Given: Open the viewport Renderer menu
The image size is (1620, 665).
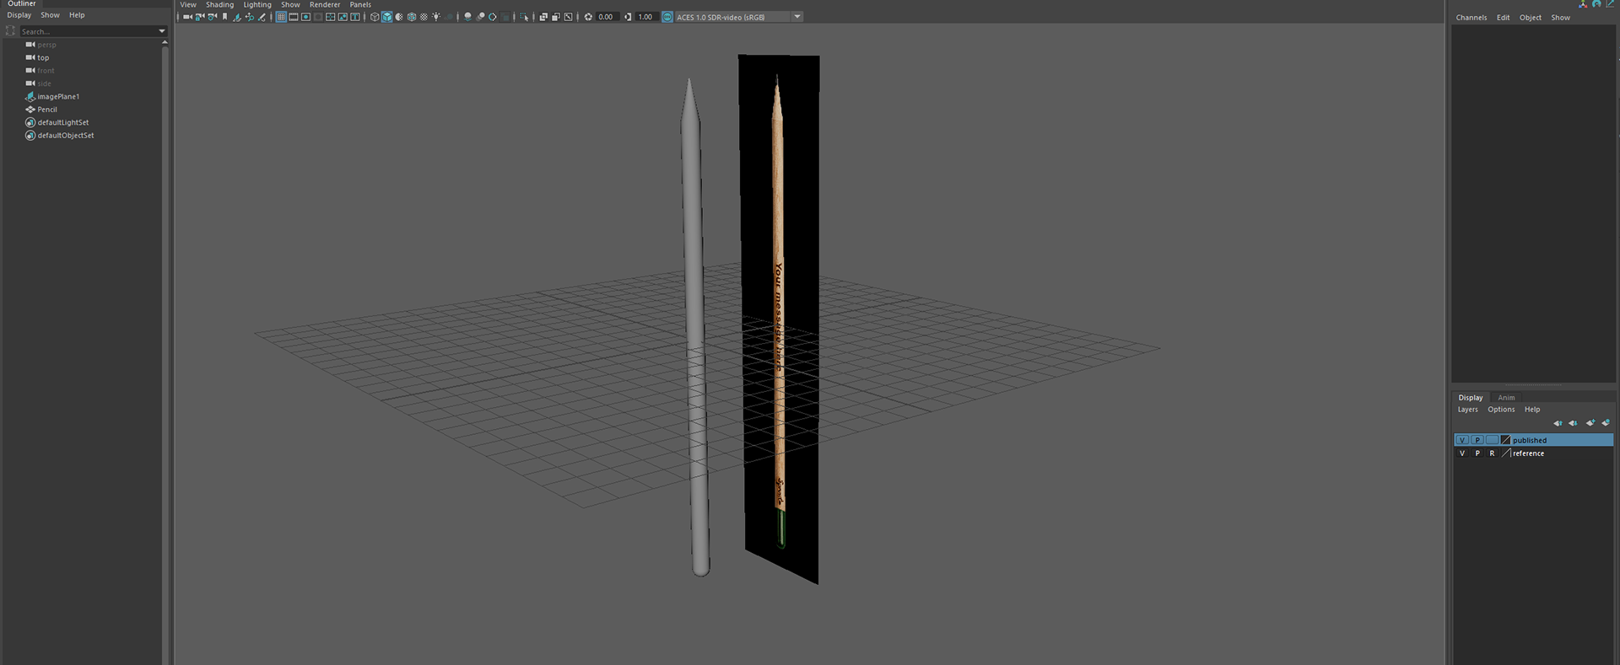Looking at the screenshot, I should 325,4.
